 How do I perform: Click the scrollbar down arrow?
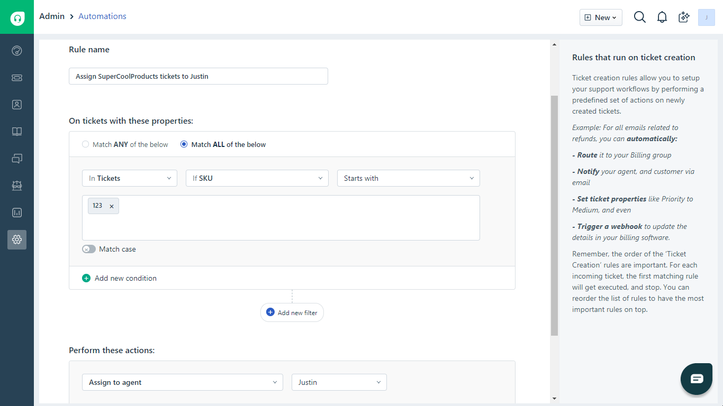tap(554, 398)
